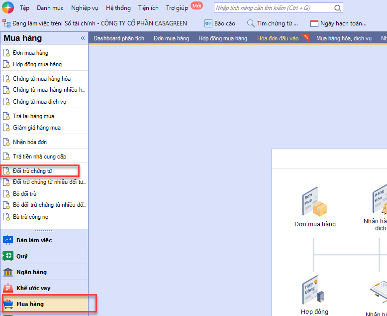Screen dimensions: 387x316
Task: Switch to Dashboard phân tích tab
Action: [119, 38]
